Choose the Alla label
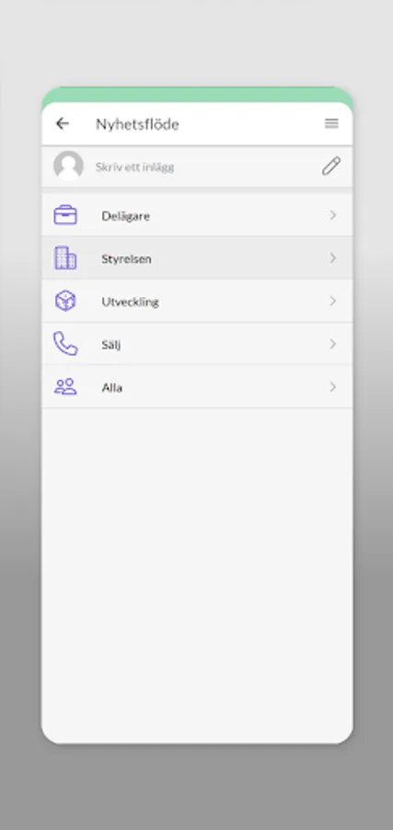The image size is (393, 830). pos(112,387)
